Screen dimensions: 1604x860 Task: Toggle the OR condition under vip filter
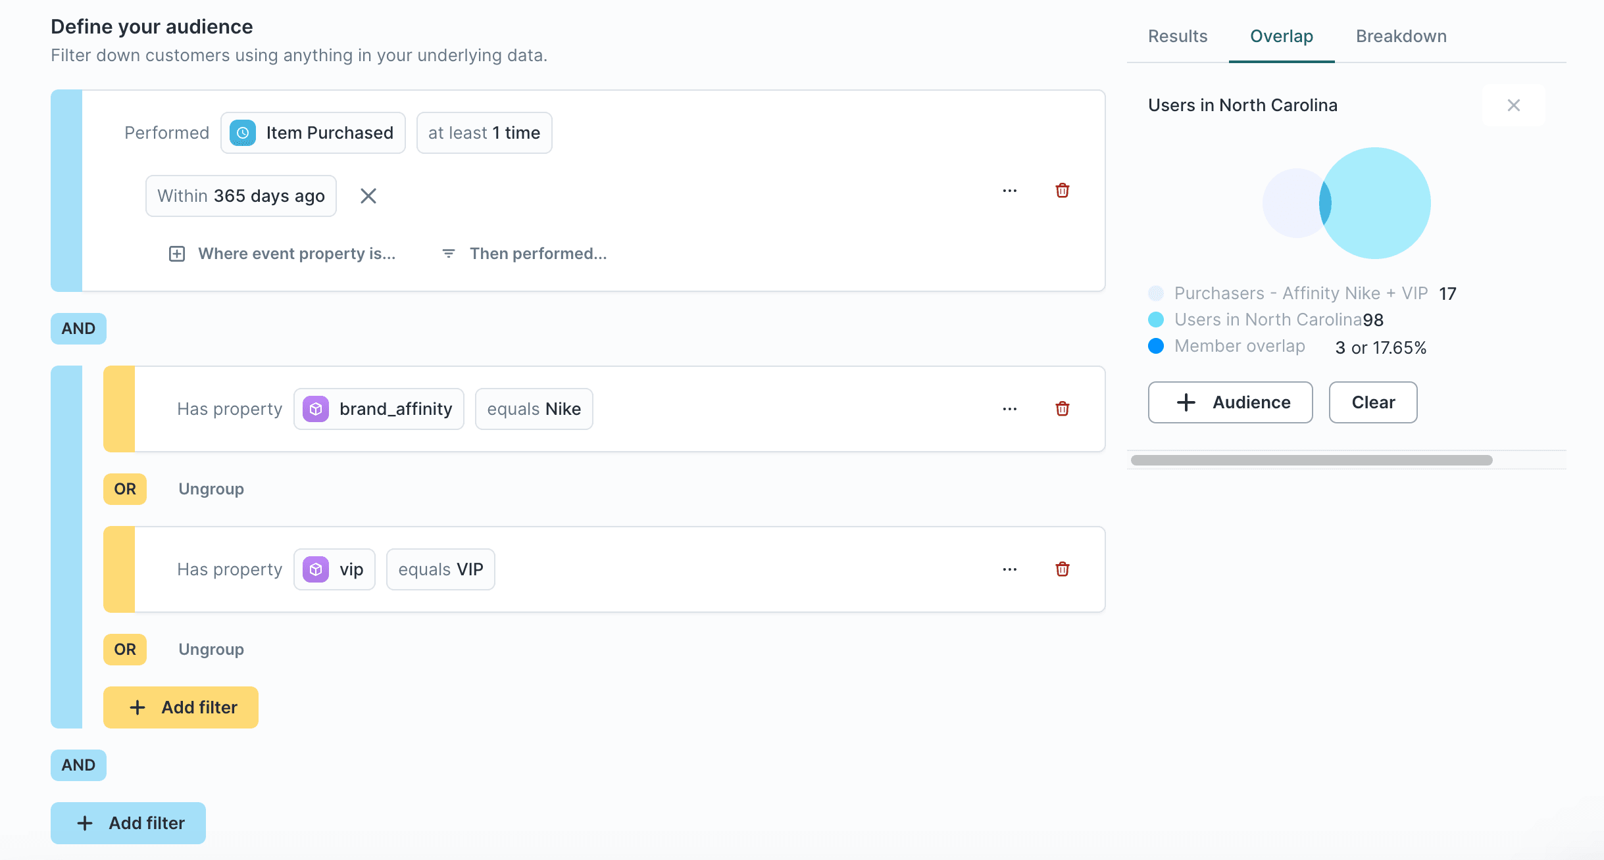[x=124, y=648]
